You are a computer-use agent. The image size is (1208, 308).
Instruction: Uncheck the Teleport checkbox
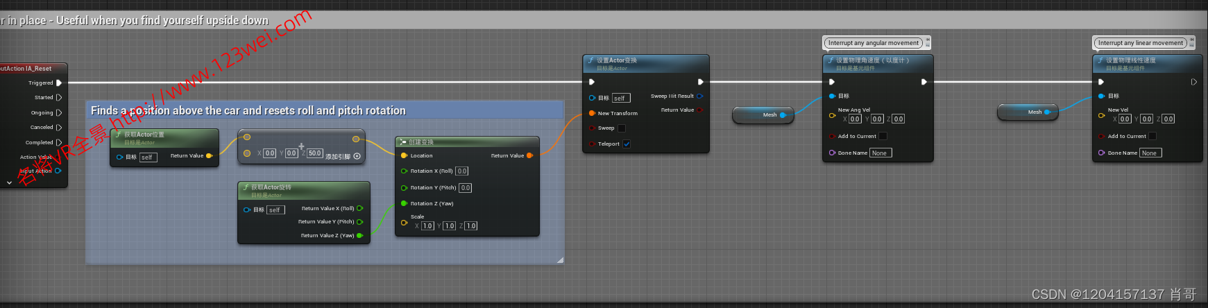[627, 144]
